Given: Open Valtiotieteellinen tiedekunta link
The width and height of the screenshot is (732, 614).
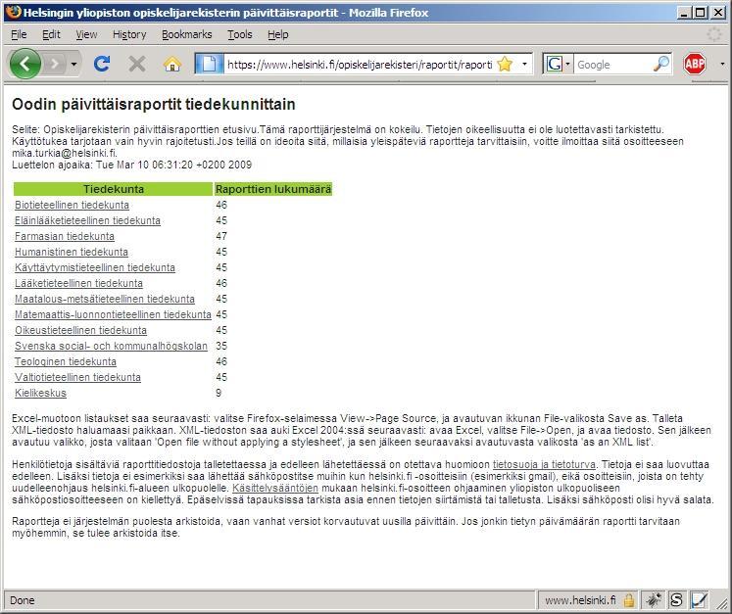Looking at the screenshot, I should (77, 377).
